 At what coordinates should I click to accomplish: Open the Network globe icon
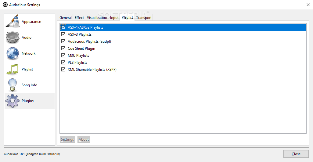pyautogui.click(x=13, y=53)
